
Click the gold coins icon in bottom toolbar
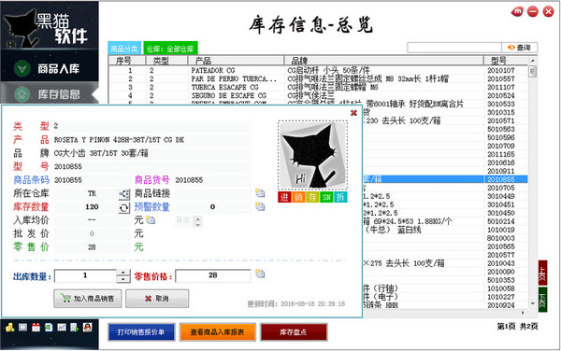[10, 327]
